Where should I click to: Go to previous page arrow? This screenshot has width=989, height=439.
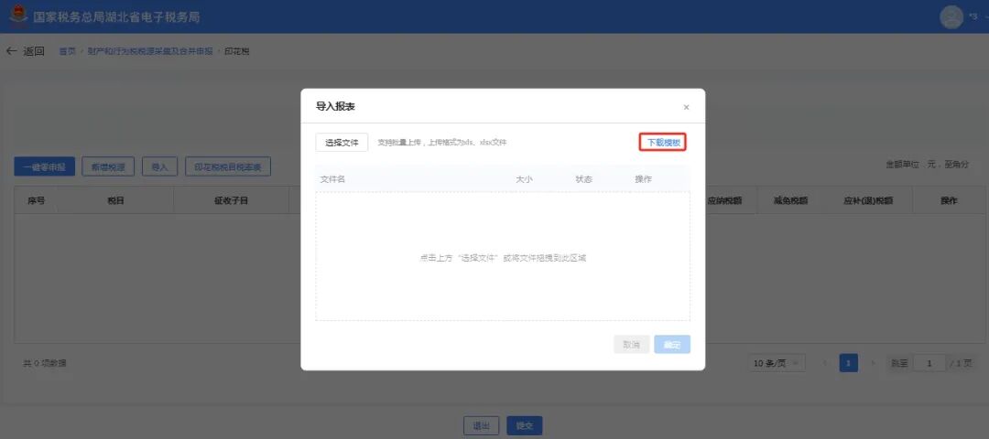[825, 363]
